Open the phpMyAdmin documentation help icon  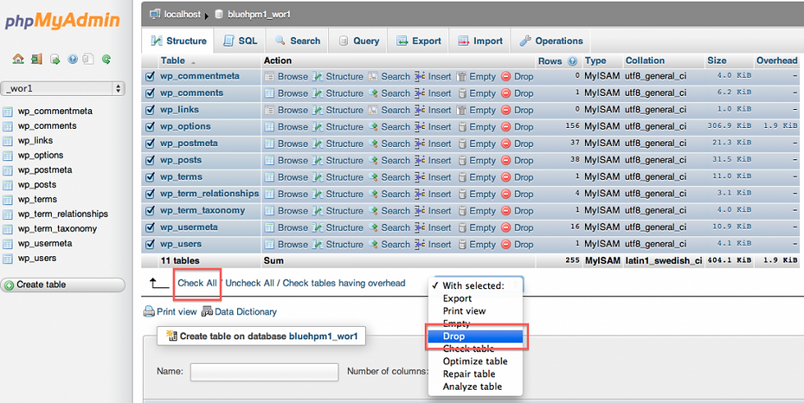tap(72, 59)
